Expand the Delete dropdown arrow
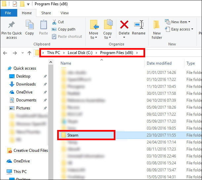The image size is (202, 180). [x=124, y=37]
